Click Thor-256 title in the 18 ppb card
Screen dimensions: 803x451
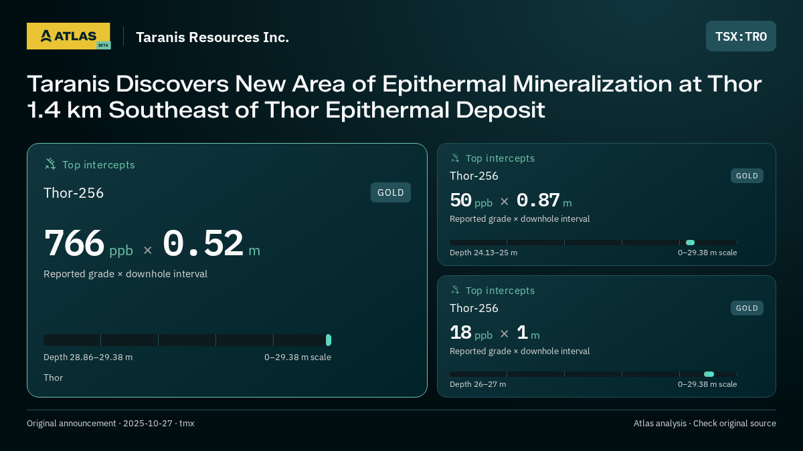click(474, 308)
